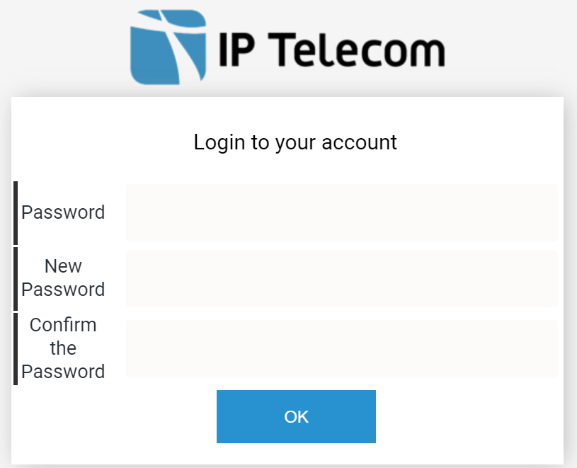Click the letters IP in the logo

click(x=236, y=50)
